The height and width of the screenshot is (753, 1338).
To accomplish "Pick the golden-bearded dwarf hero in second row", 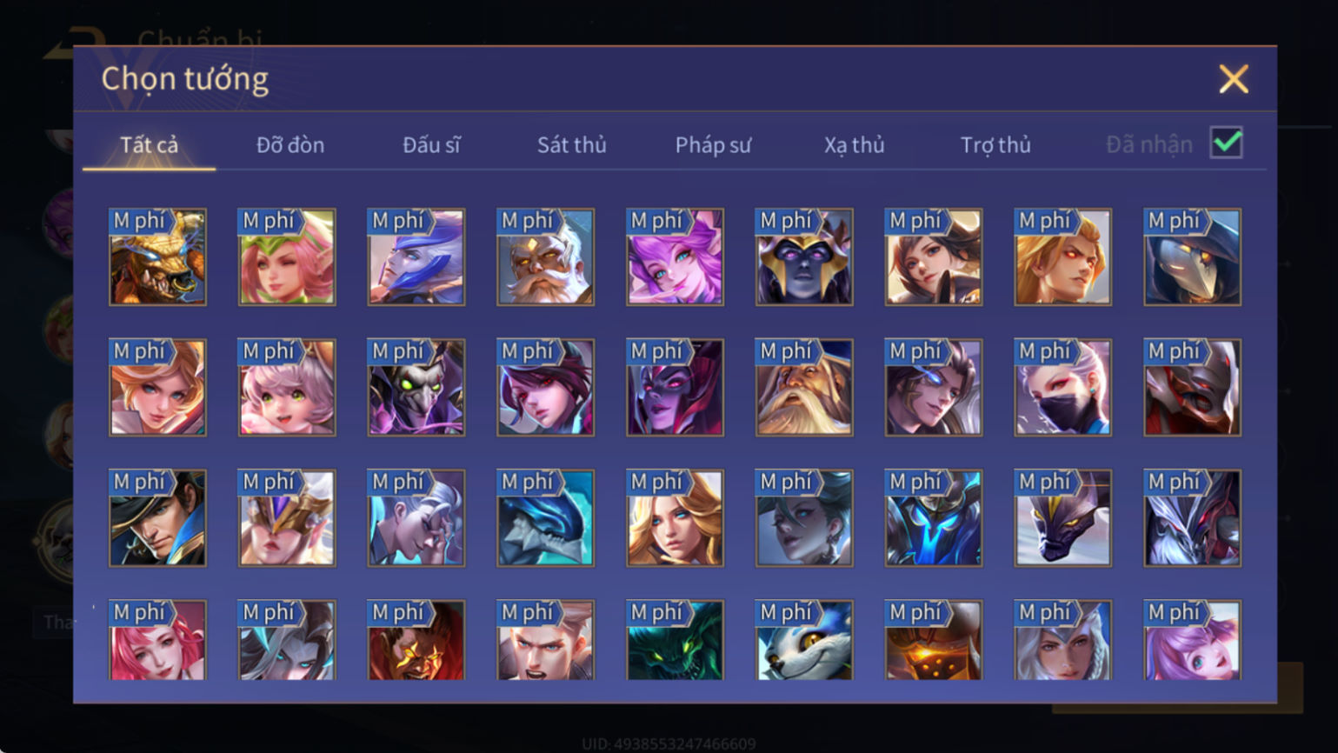I will coord(804,387).
